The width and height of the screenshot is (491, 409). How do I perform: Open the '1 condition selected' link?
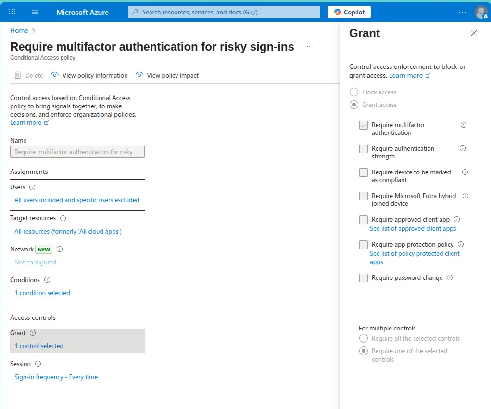pos(42,293)
